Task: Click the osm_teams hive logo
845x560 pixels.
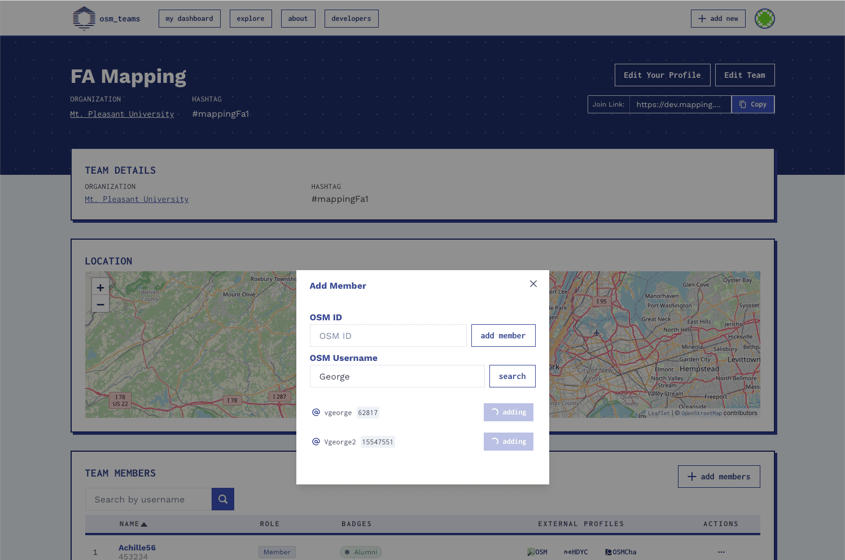Action: (84, 17)
